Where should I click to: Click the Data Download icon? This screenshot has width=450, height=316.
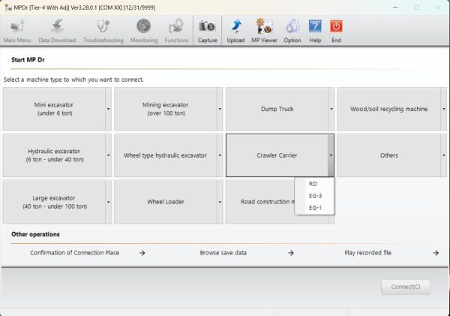57,31
